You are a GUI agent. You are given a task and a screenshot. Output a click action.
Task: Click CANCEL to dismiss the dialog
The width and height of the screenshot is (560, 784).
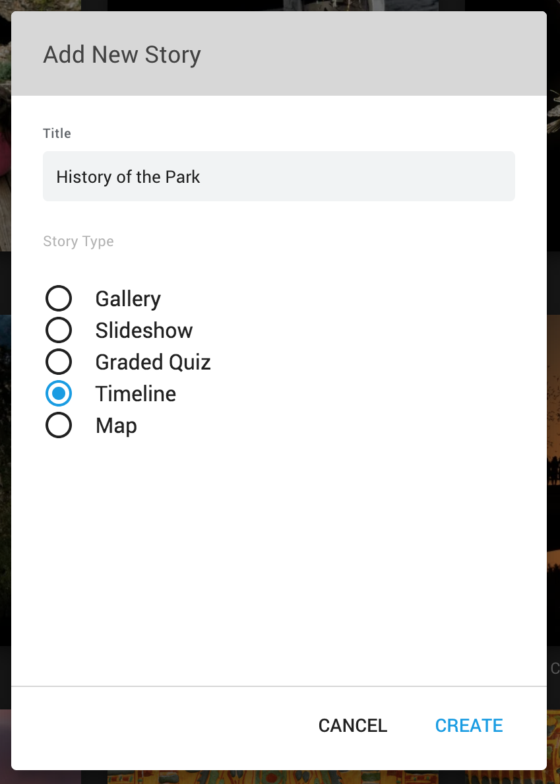point(353,725)
